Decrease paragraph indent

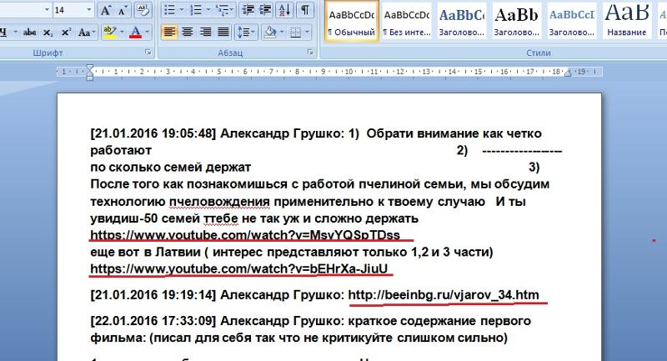click(246, 10)
